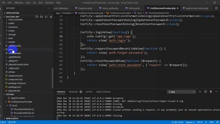This screenshot has height=124, width=220.
Task: Click the SFTP status bar item
Action: (x=12, y=122)
